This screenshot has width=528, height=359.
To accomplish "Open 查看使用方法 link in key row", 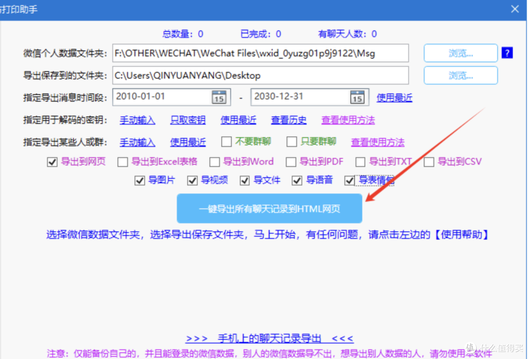I will [x=348, y=120].
